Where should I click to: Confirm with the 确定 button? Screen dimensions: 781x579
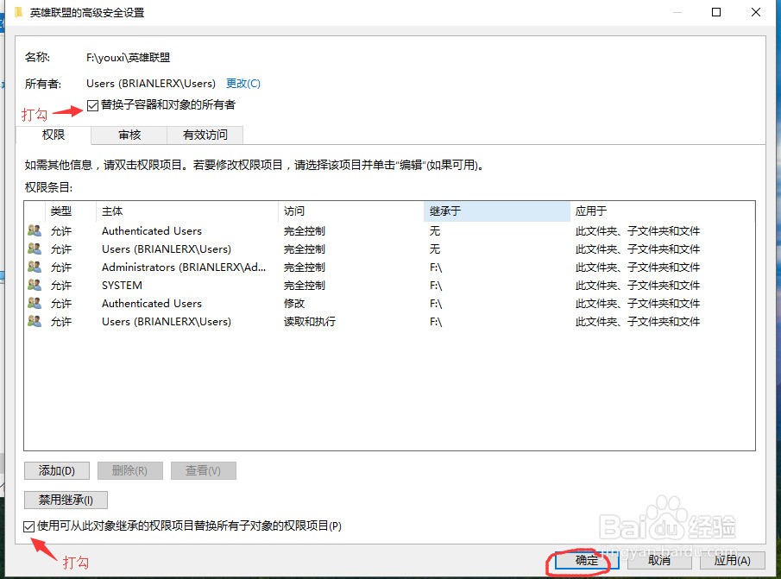coord(587,560)
